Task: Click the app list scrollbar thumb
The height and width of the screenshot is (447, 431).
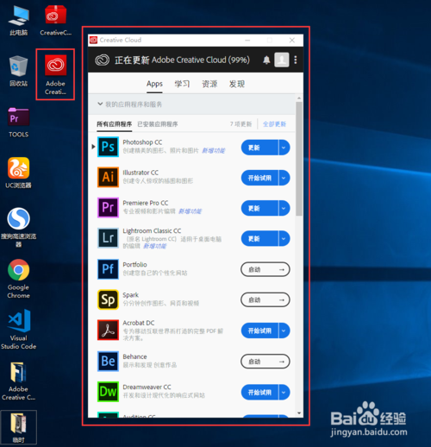Action: (299, 158)
